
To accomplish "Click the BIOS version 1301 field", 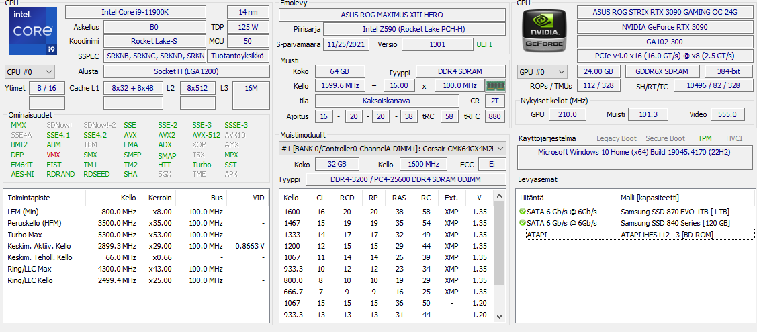I will tap(437, 44).
